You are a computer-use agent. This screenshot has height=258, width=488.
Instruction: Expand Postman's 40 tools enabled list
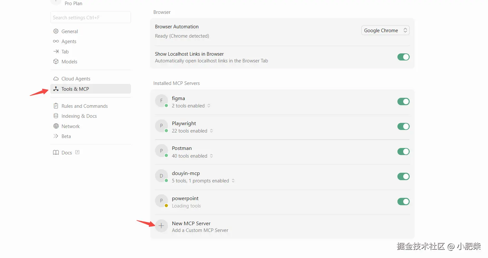(192, 156)
